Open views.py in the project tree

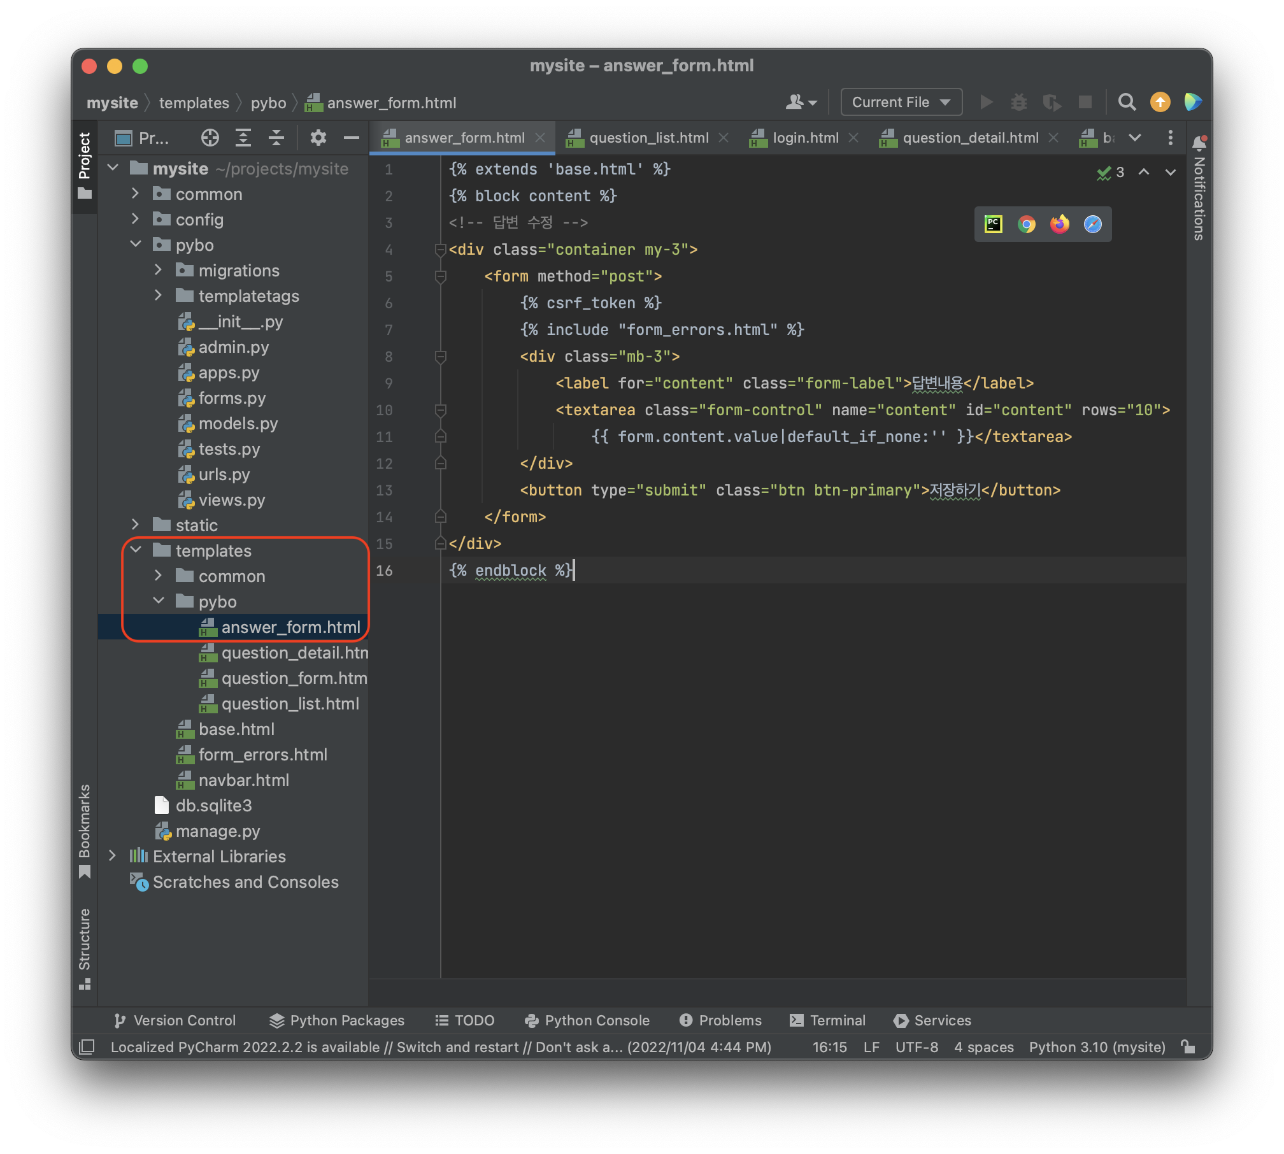(231, 500)
